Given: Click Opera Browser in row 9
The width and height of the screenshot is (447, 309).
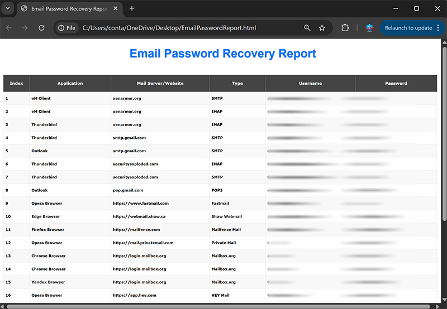Looking at the screenshot, I should tap(47, 204).
